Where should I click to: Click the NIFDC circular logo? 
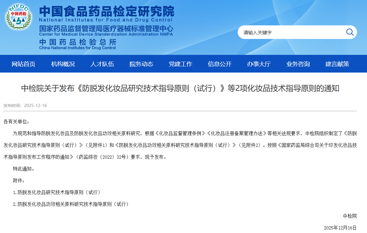[19, 17]
